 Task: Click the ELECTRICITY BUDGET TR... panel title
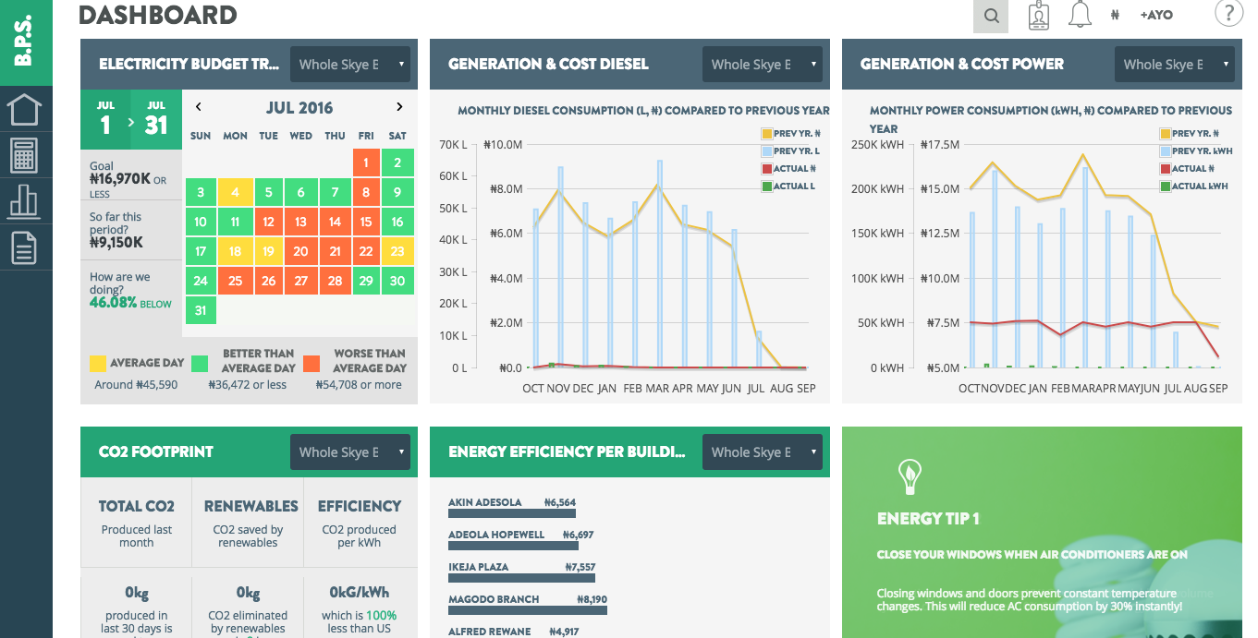tap(189, 65)
